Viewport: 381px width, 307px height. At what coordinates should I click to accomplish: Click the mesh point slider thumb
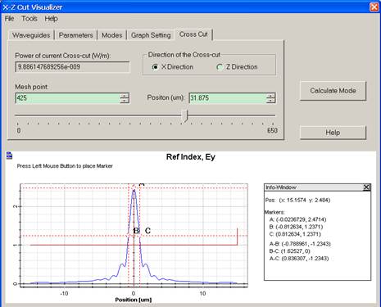click(x=185, y=115)
